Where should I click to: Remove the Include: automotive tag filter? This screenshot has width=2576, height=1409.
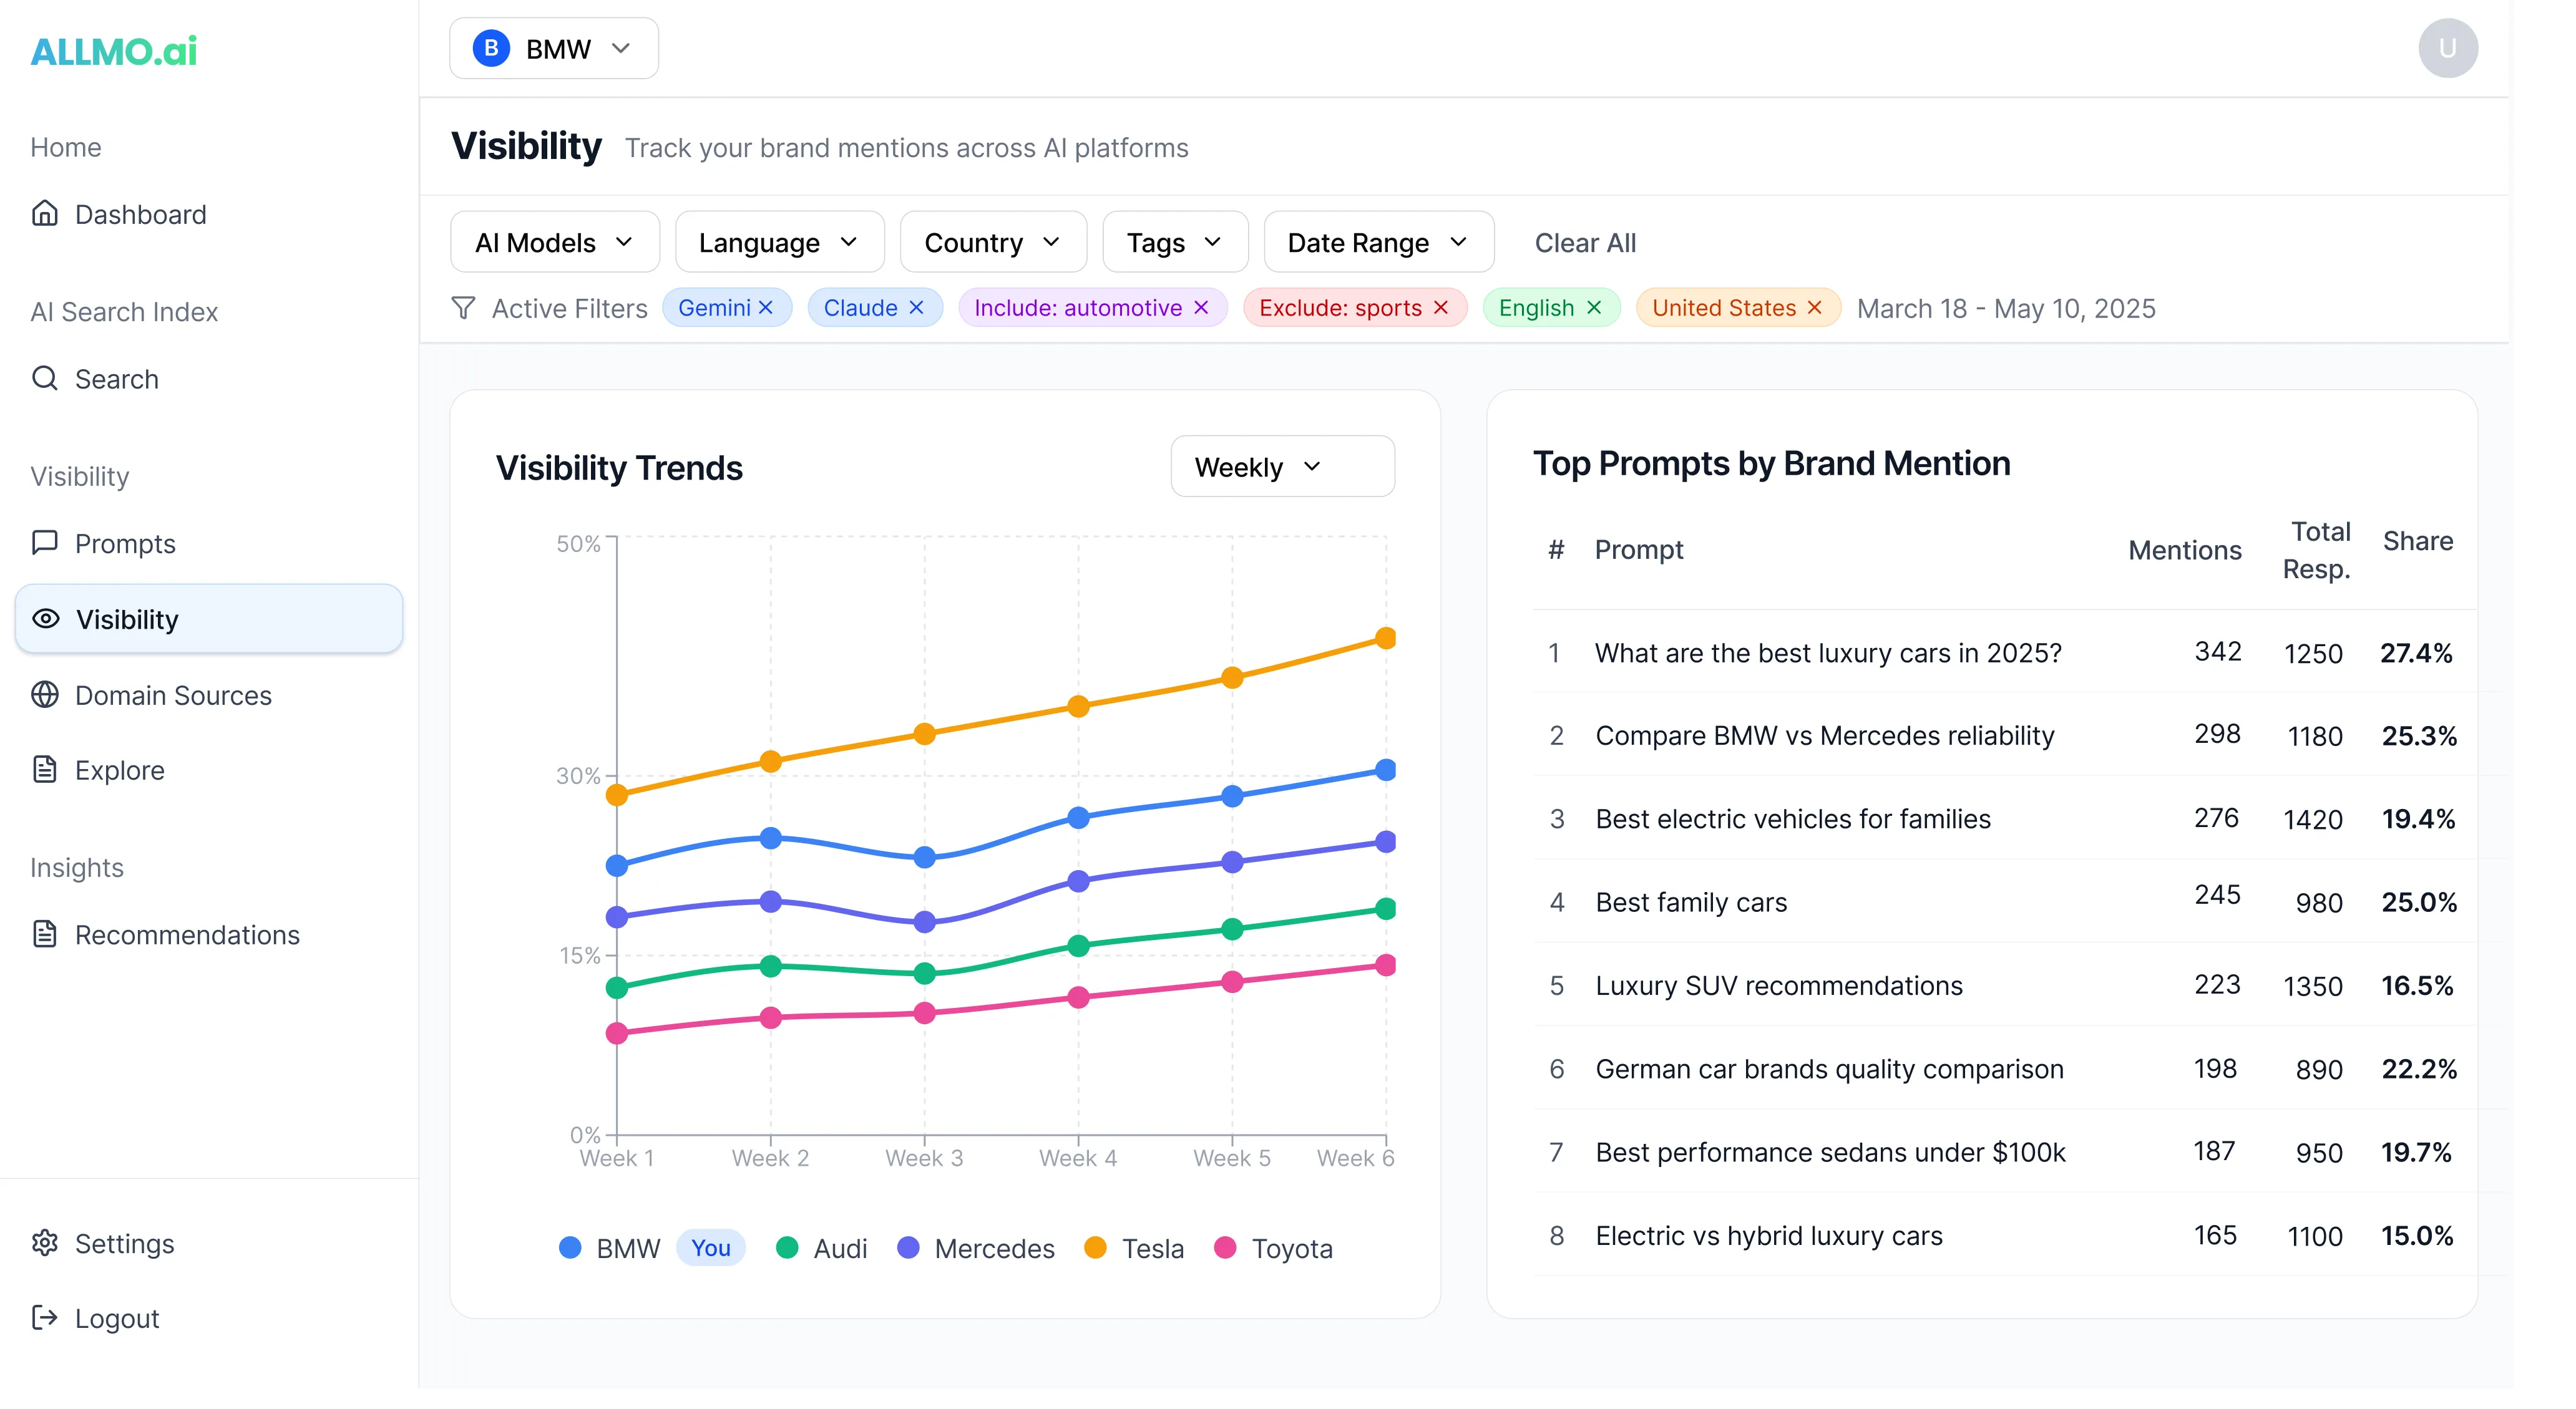pos(1201,307)
